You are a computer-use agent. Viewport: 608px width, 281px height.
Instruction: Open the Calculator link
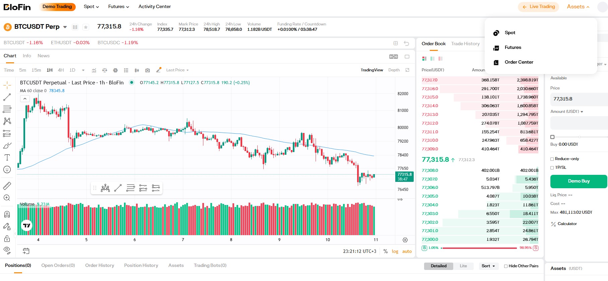(x=564, y=224)
